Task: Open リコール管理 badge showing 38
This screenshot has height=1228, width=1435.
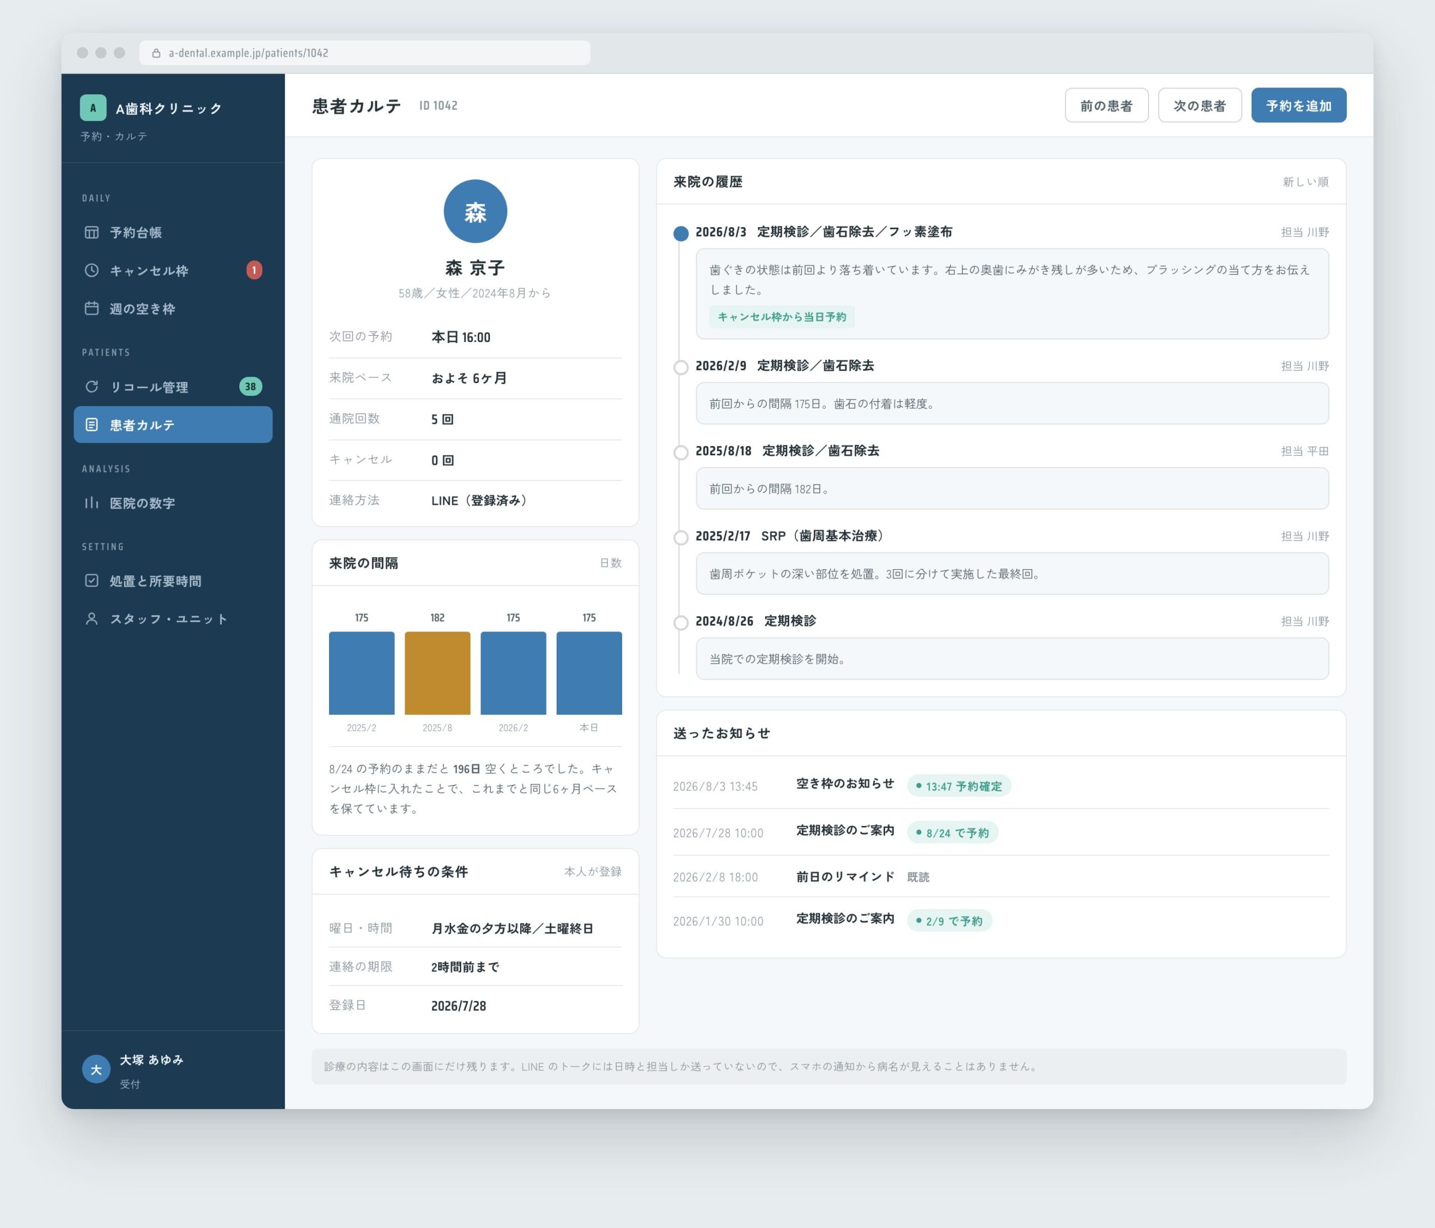Action: point(251,386)
